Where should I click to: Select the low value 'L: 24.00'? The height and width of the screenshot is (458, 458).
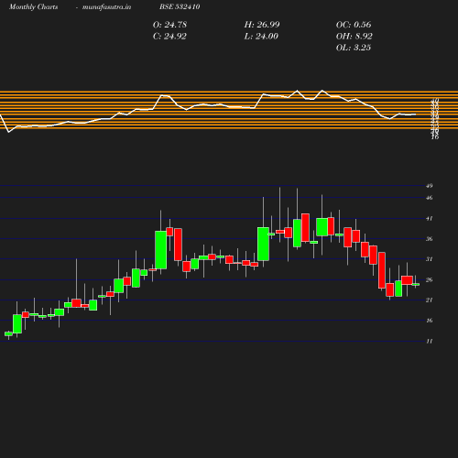tap(261, 37)
